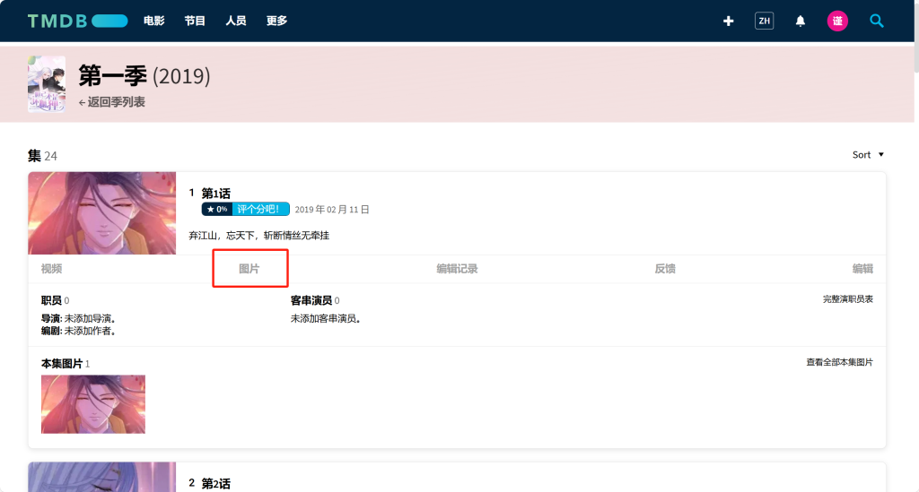Open the notifications bell
This screenshot has width=919, height=492.
pos(801,21)
